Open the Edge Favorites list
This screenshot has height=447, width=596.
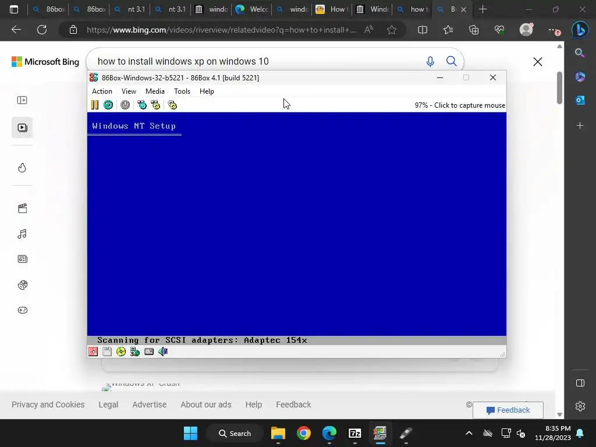coord(448,30)
